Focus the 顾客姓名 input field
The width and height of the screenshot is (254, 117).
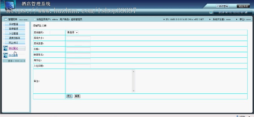(78, 55)
